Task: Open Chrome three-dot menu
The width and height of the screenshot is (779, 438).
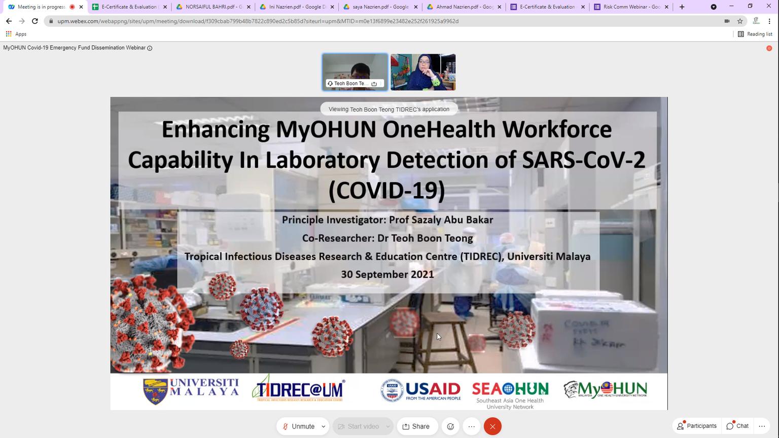Action: 770,21
